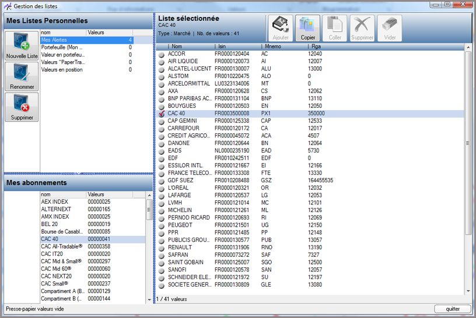Select the Mes Alertes list
This screenshot has width=476, height=318.
click(x=87, y=40)
